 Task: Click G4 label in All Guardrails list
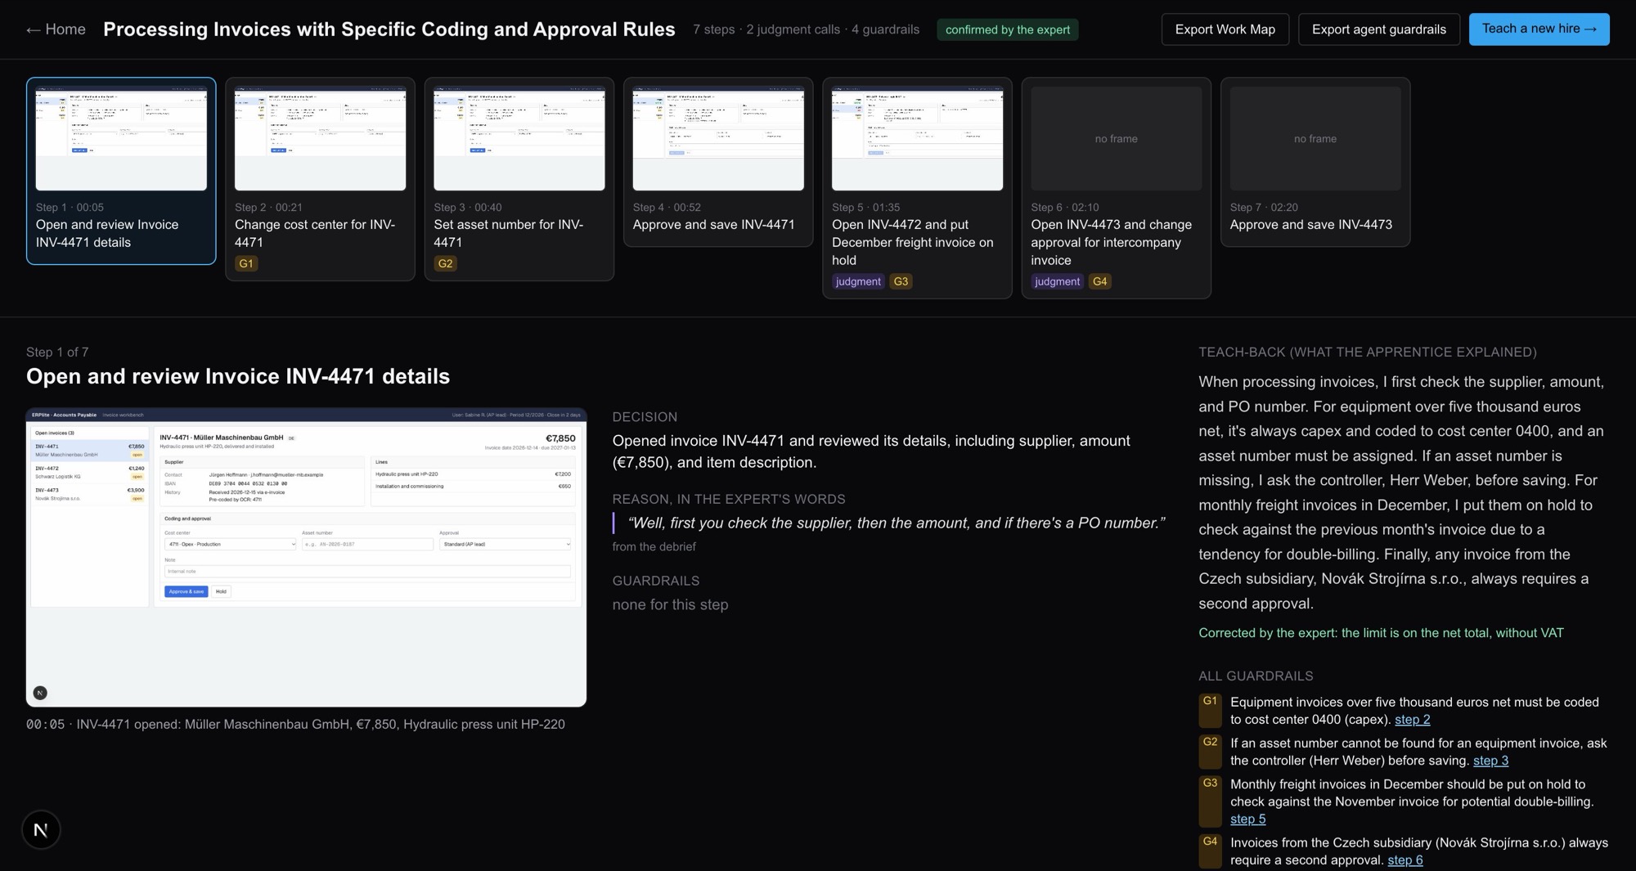(1210, 851)
